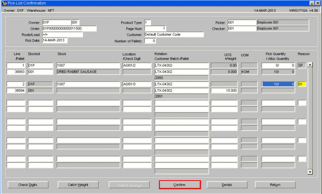322x194 pixels.
Task: Click the vertical scrollbar track
Action: tap(310, 118)
